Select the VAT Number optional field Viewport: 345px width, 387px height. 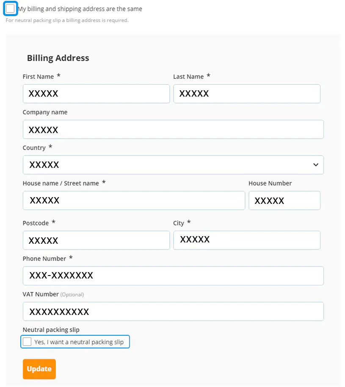pos(173,311)
